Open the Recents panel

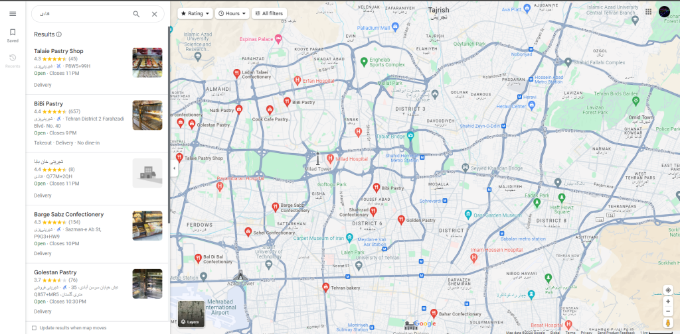point(13,61)
